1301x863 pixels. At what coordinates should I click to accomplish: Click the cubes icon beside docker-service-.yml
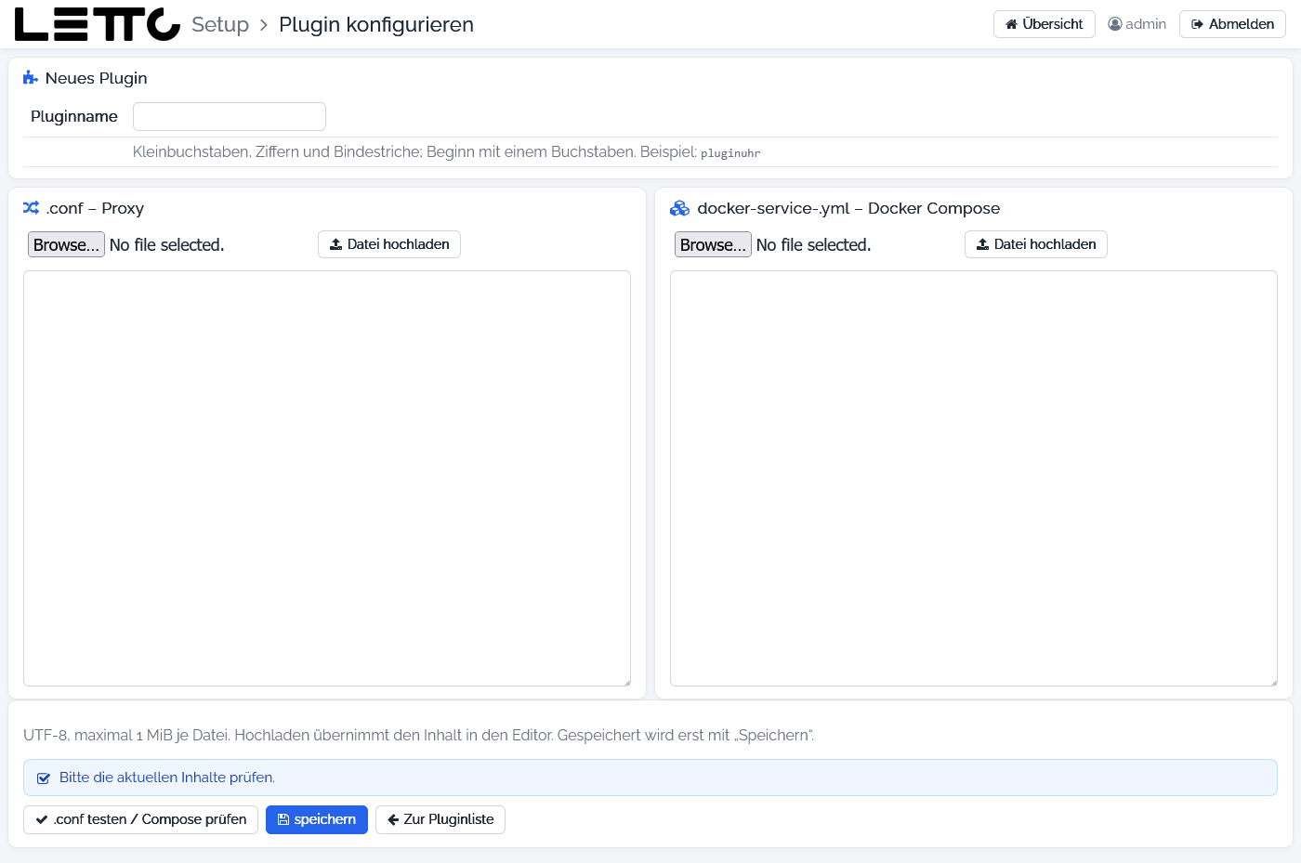[x=680, y=208]
